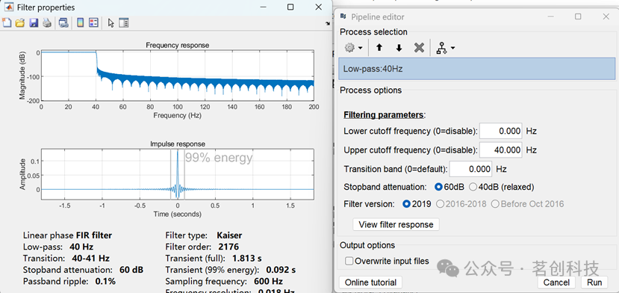Click the toolbar overflow arrow in Filter properties

pos(327,24)
